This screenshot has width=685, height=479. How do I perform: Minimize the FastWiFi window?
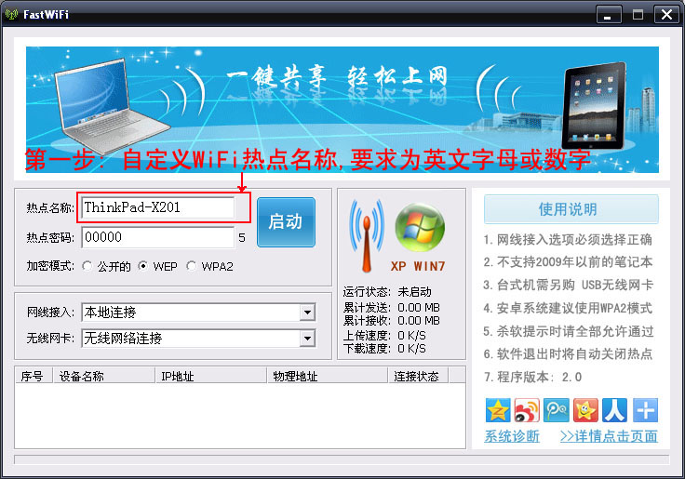pyautogui.click(x=609, y=14)
